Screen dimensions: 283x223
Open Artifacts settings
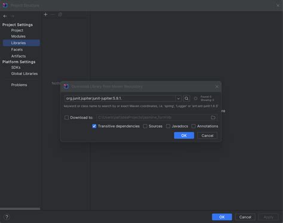click(x=19, y=56)
